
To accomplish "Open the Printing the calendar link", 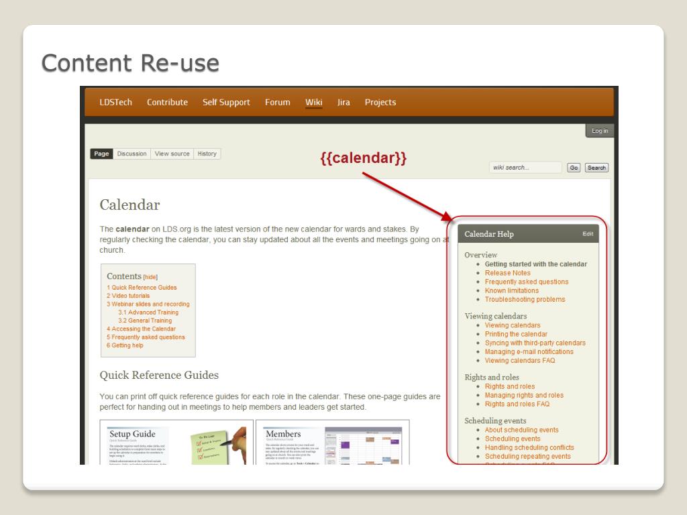I will 516,334.
